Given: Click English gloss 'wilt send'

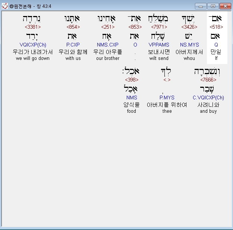Looking at the screenshot, I should point(159,58).
